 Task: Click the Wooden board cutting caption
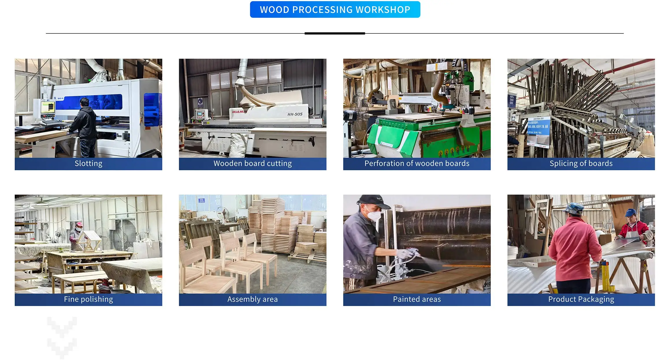point(253,164)
